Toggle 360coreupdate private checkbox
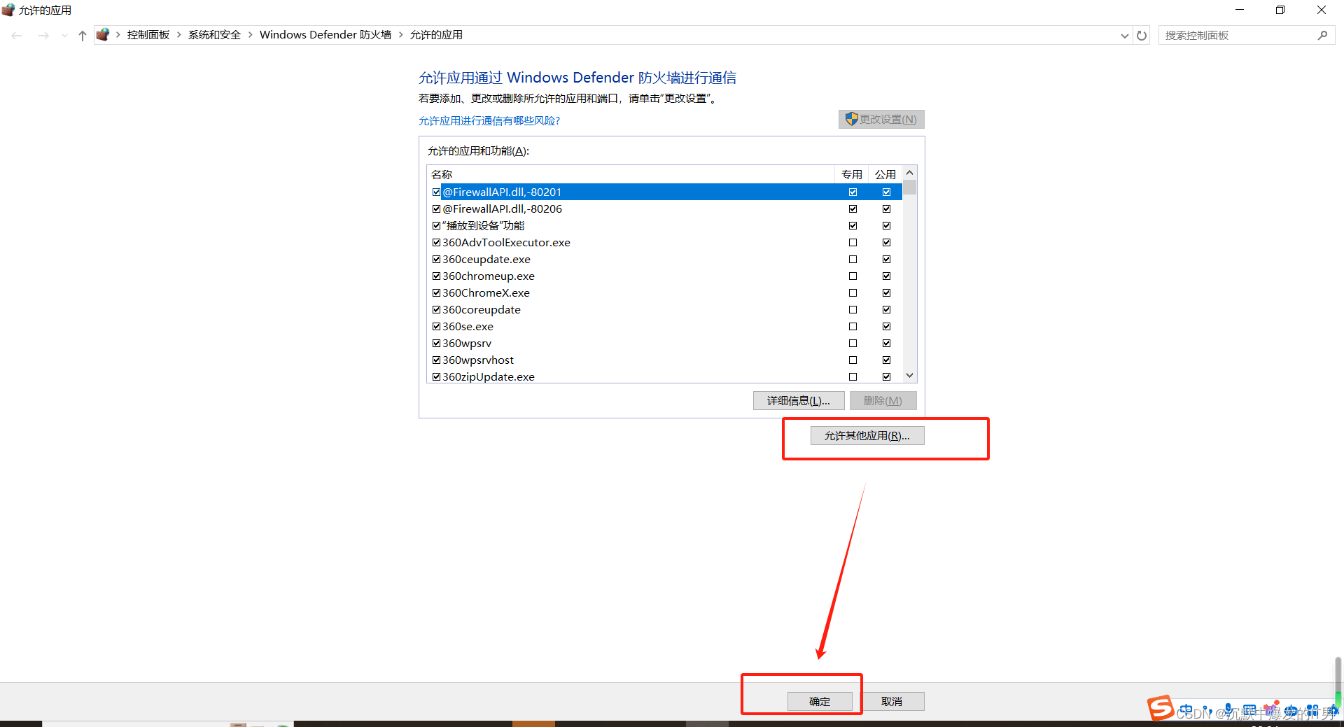1344x727 pixels. 853,310
